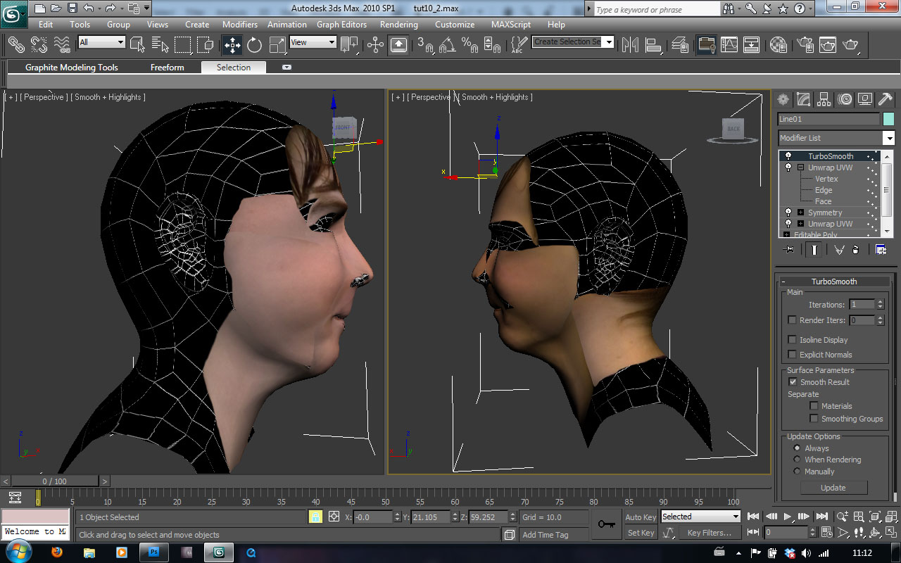Uncheck the Smooth Result checkbox

pos(793,382)
